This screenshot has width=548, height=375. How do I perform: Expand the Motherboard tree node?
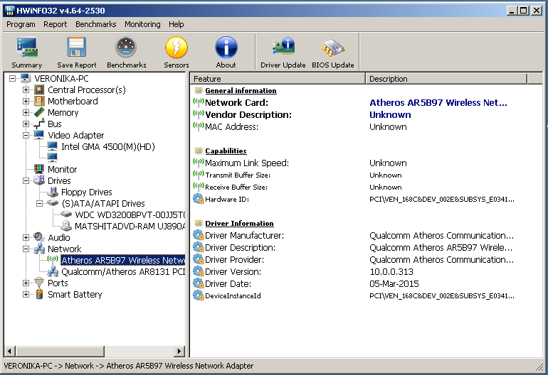click(x=26, y=102)
